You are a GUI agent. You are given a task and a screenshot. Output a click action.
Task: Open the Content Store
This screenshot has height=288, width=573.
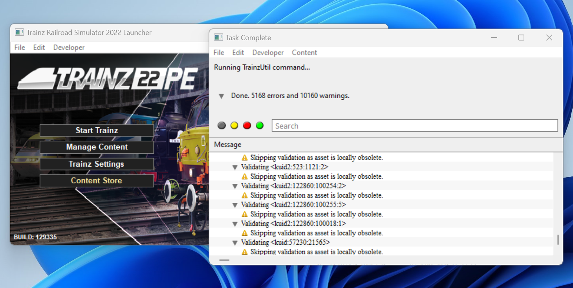[97, 181]
